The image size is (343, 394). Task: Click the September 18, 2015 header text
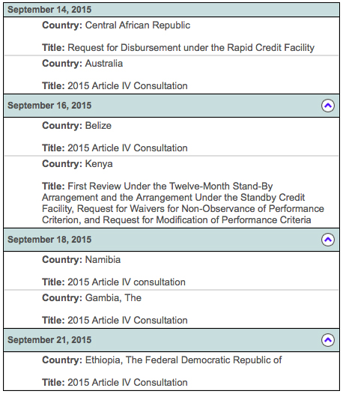[x=49, y=240]
